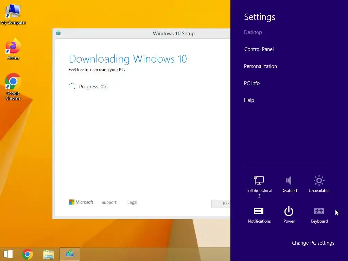Click the Microsoft logo in setup window
The image size is (348, 261).
tap(81, 202)
